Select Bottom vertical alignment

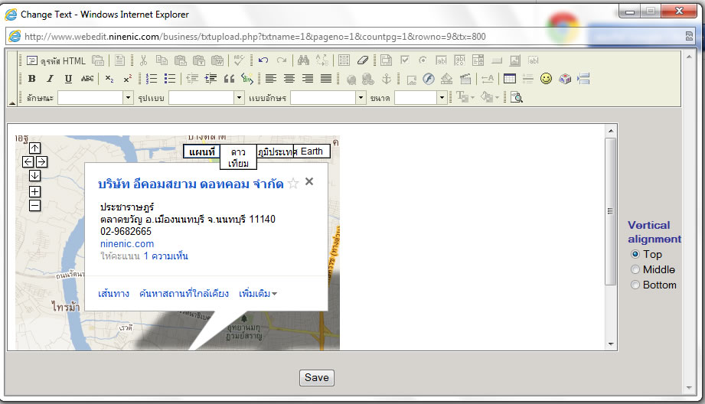(635, 285)
